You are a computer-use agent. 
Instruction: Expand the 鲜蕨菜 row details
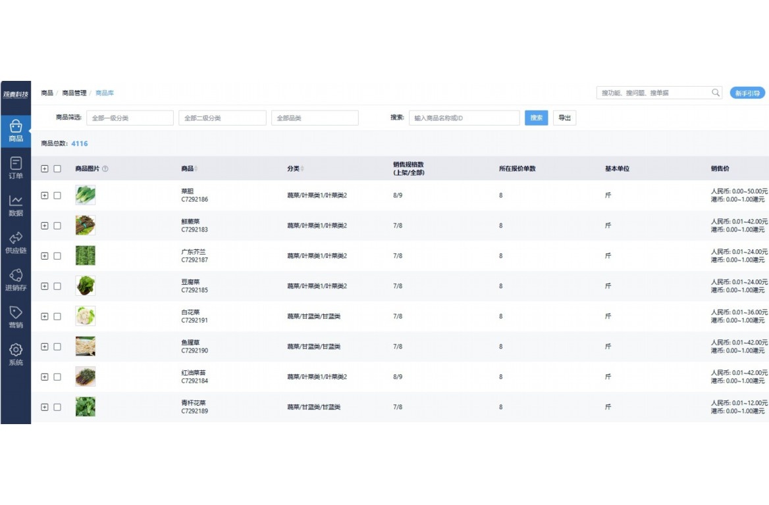point(45,226)
